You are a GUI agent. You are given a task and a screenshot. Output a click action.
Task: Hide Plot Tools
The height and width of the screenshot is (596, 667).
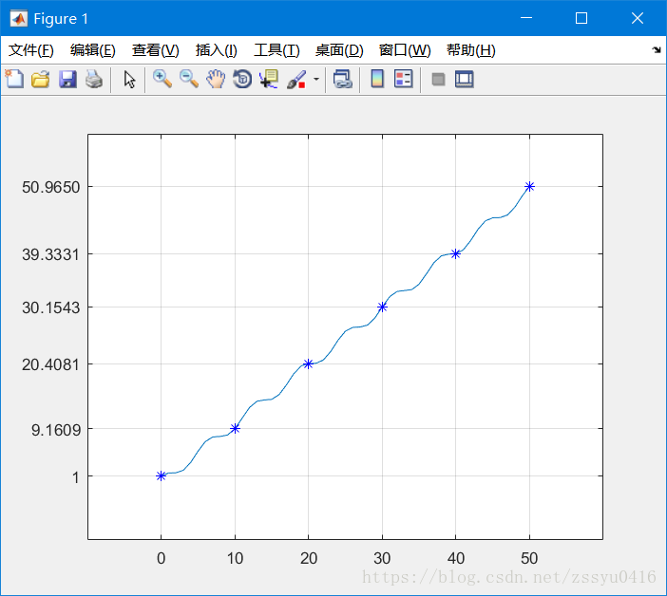pyautogui.click(x=438, y=79)
